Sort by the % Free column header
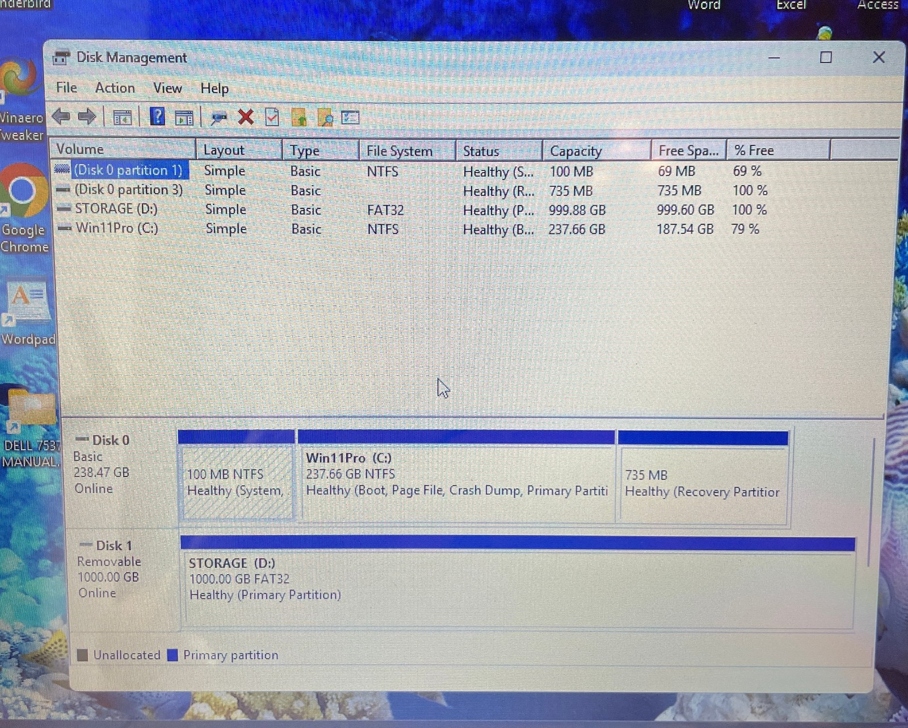 [779, 150]
